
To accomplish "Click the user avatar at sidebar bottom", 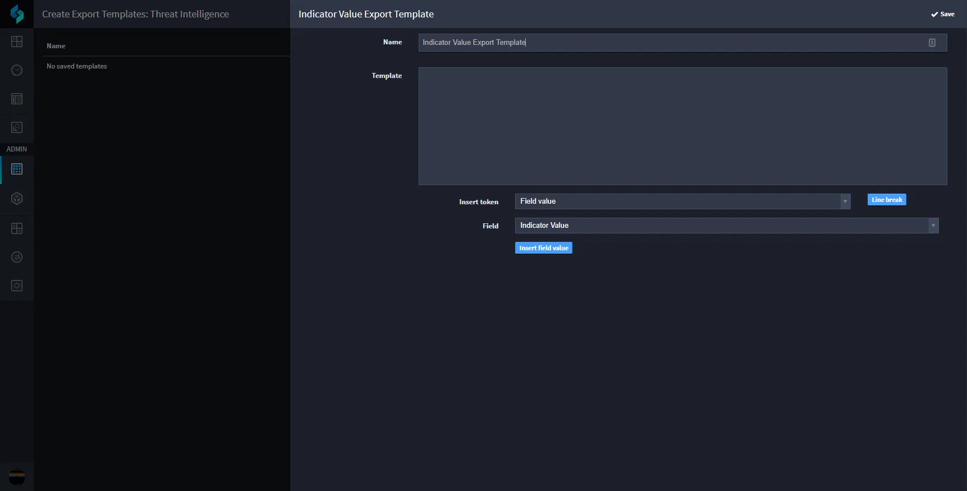I will pos(17,477).
